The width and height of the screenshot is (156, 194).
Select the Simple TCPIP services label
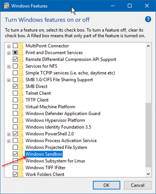pyautogui.click(x=70, y=73)
